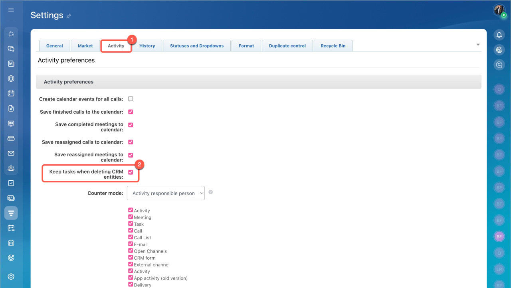Viewport: 511px width, 288px height.
Task: Click the Counter mode label
Action: pyautogui.click(x=105, y=193)
